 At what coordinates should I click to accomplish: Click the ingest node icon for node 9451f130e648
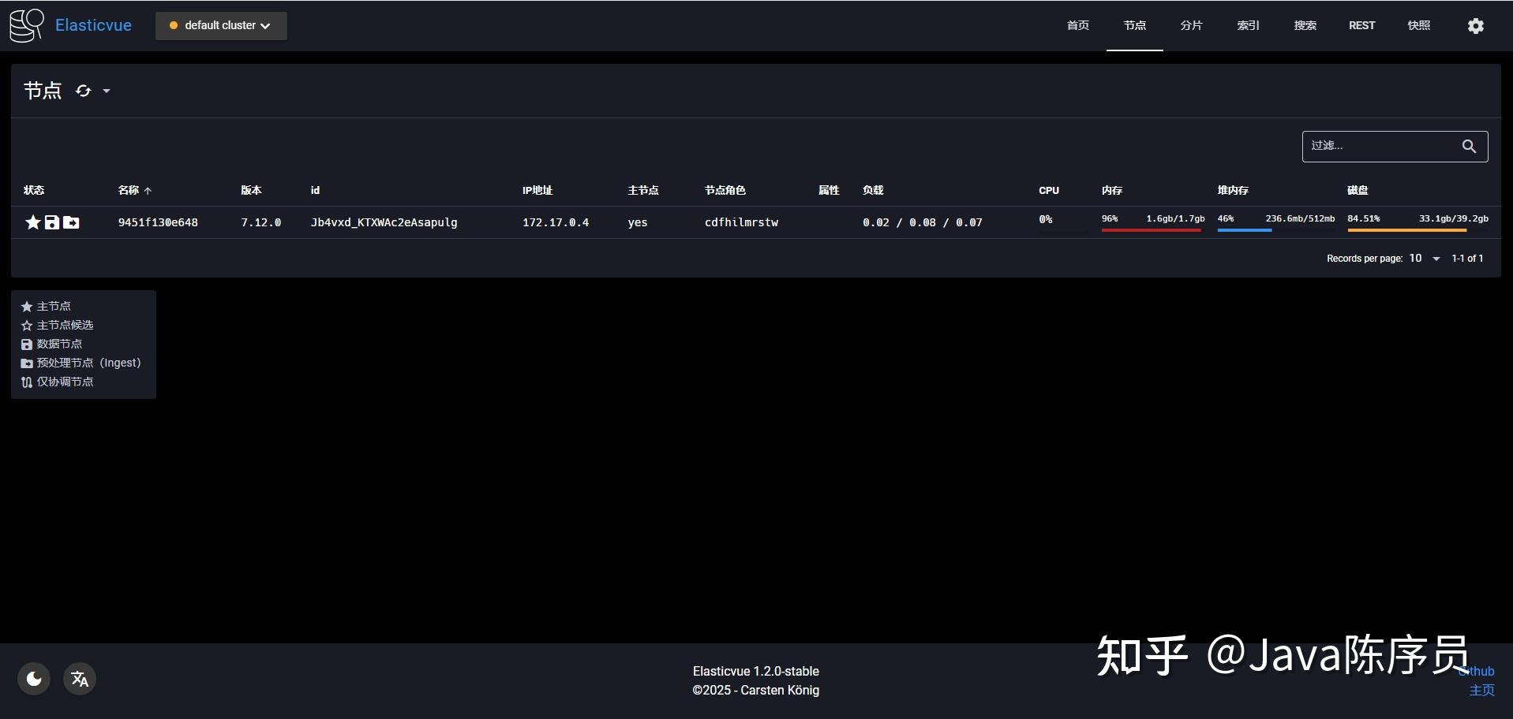71,222
